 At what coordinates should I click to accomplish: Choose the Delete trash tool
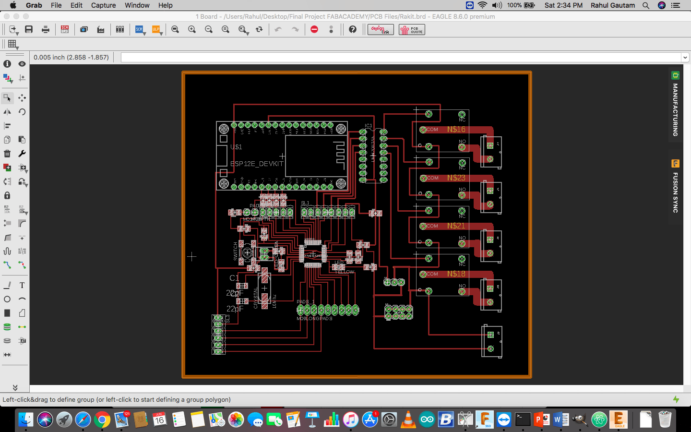(7, 154)
